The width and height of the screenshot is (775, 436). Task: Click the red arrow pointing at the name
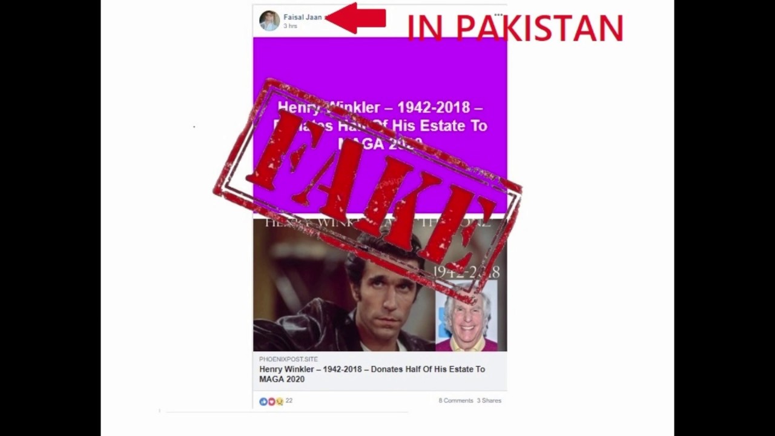[356, 18]
